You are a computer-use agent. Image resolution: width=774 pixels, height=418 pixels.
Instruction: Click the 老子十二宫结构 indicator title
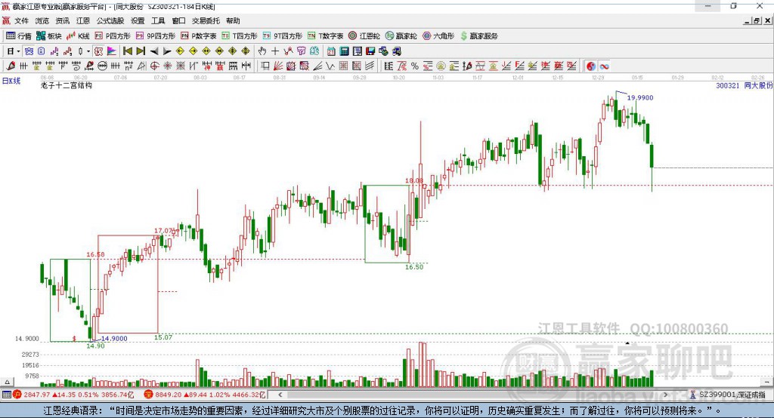pyautogui.click(x=67, y=85)
